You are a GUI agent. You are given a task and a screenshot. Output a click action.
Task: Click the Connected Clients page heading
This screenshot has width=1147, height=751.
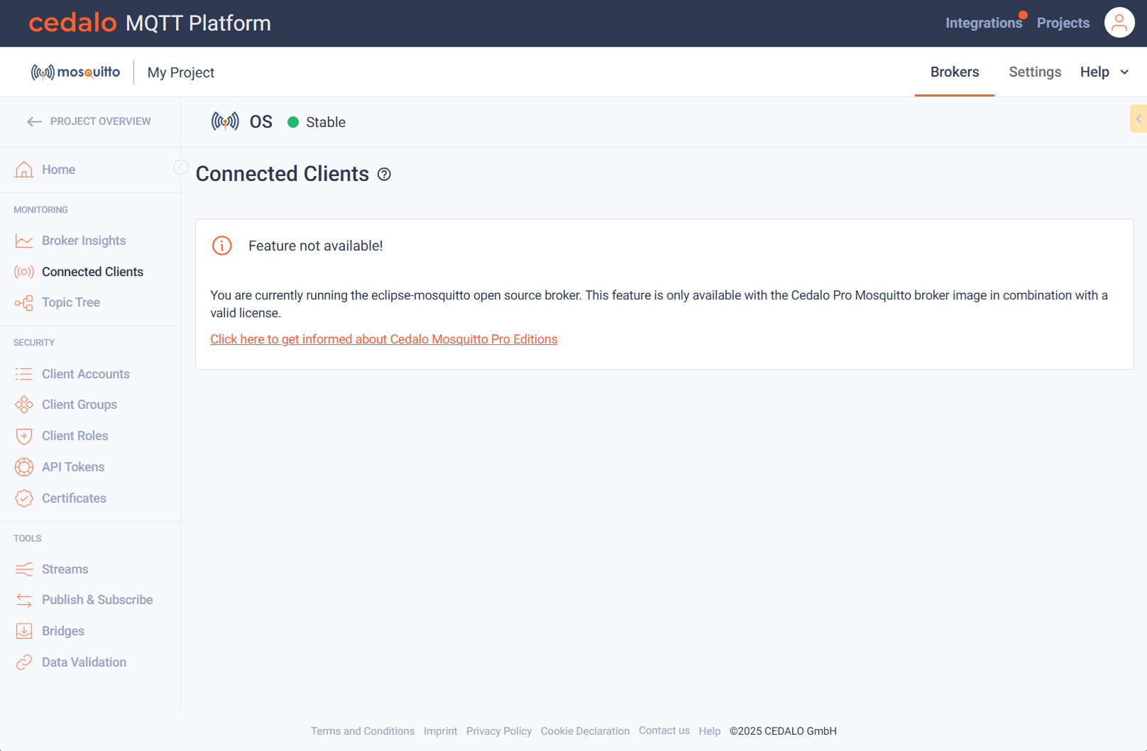click(282, 174)
